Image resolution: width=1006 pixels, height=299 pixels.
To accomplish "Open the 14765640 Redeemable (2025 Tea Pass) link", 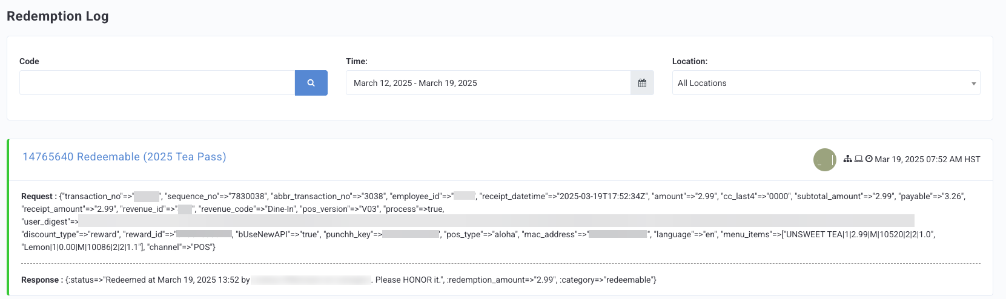I will click(124, 157).
